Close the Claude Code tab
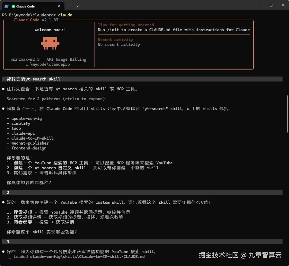 point(59,6)
